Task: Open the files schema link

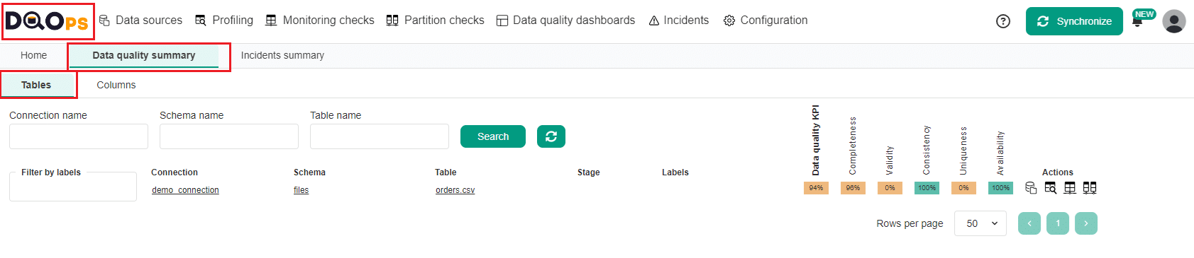Action: 302,190
